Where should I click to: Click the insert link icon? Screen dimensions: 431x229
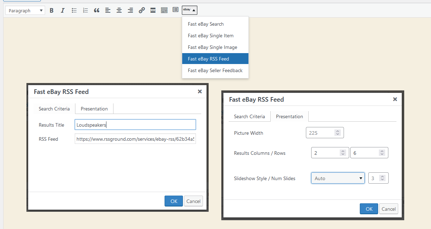click(x=142, y=11)
